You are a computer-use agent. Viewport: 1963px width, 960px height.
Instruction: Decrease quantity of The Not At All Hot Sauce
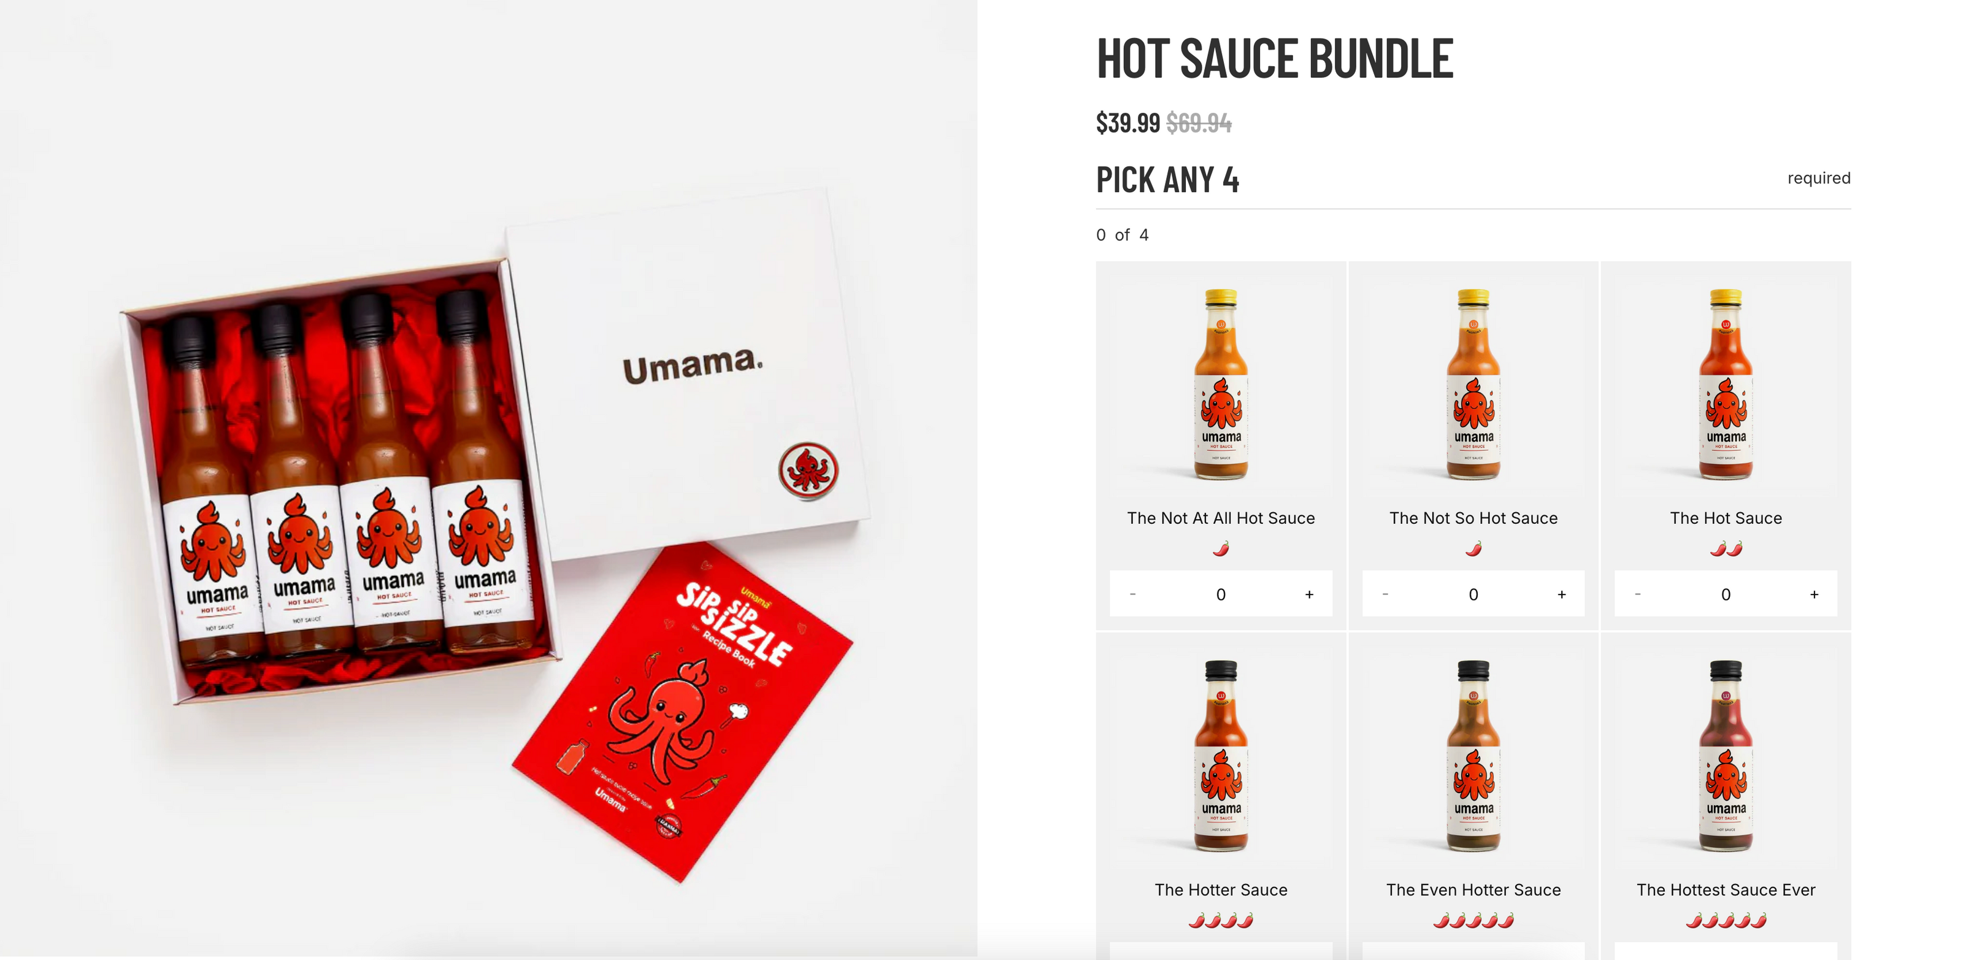click(1132, 594)
